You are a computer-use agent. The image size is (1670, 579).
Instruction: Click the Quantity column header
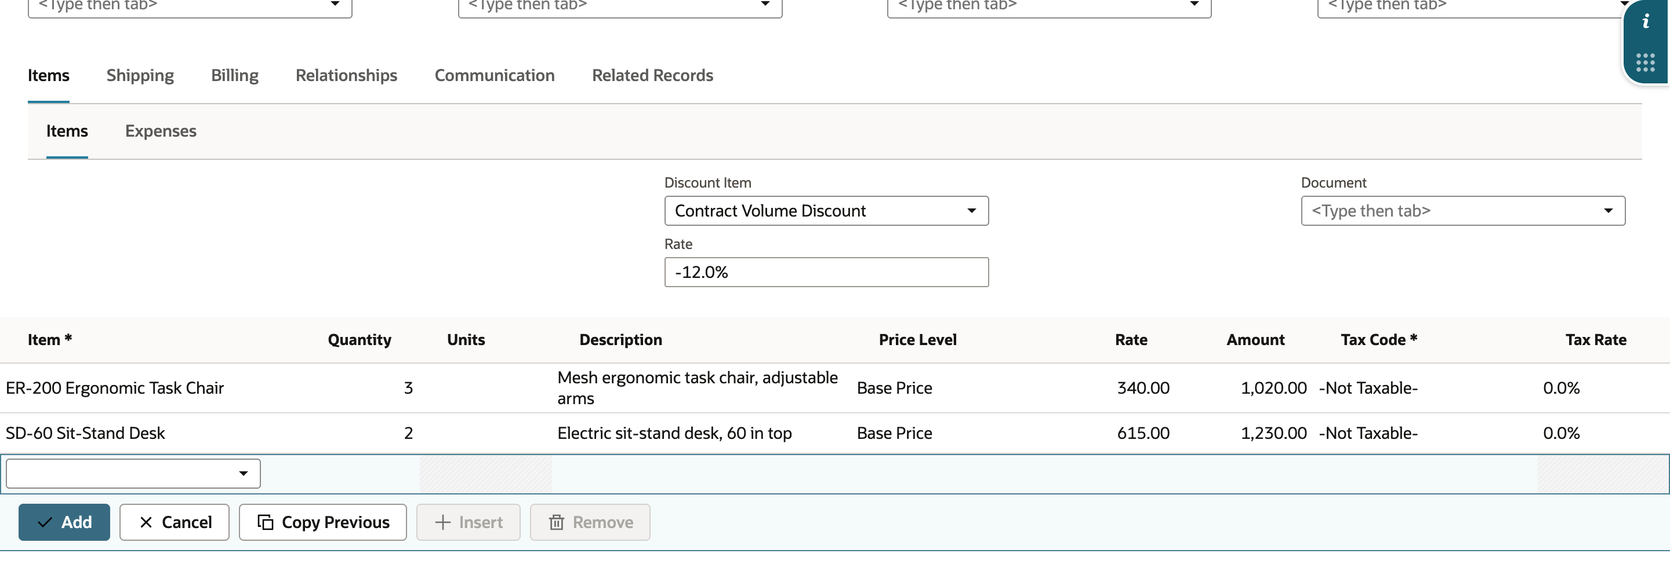click(x=359, y=340)
